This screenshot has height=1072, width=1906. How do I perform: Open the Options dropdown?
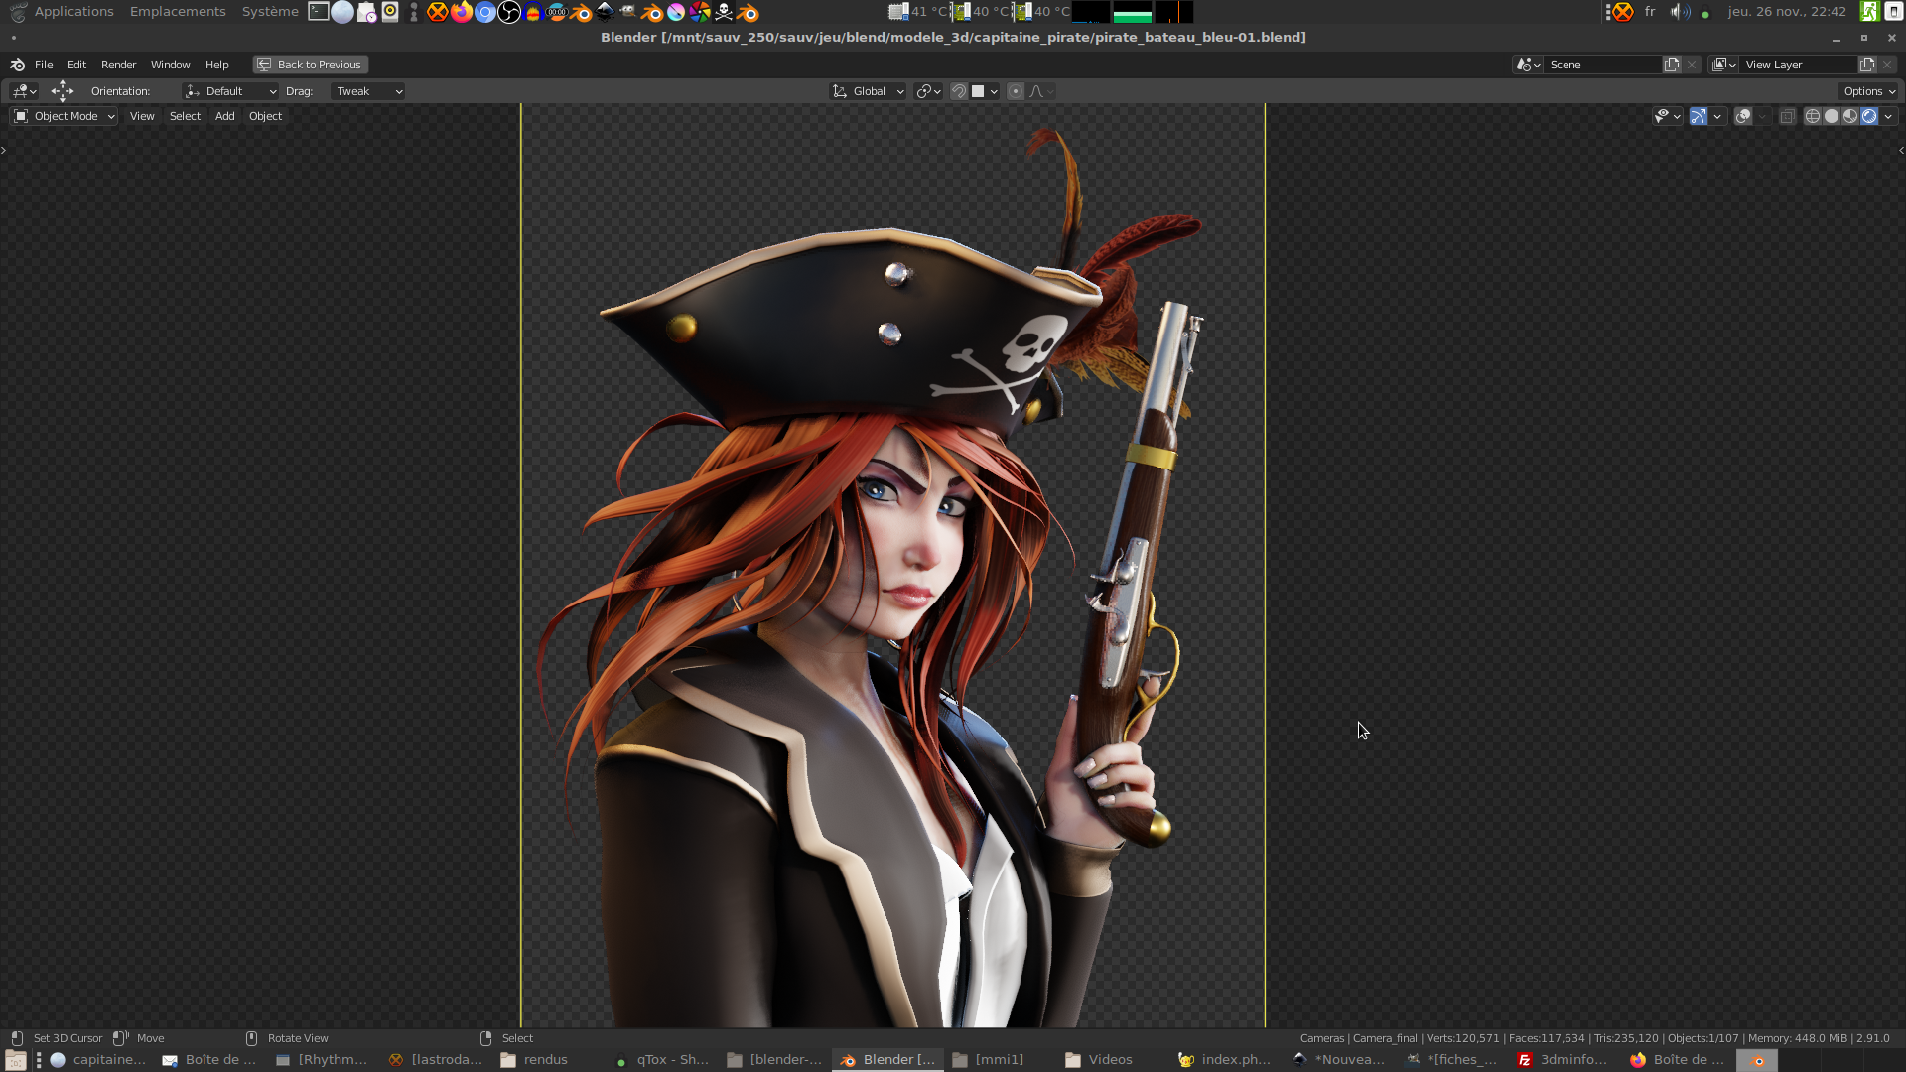click(1869, 91)
